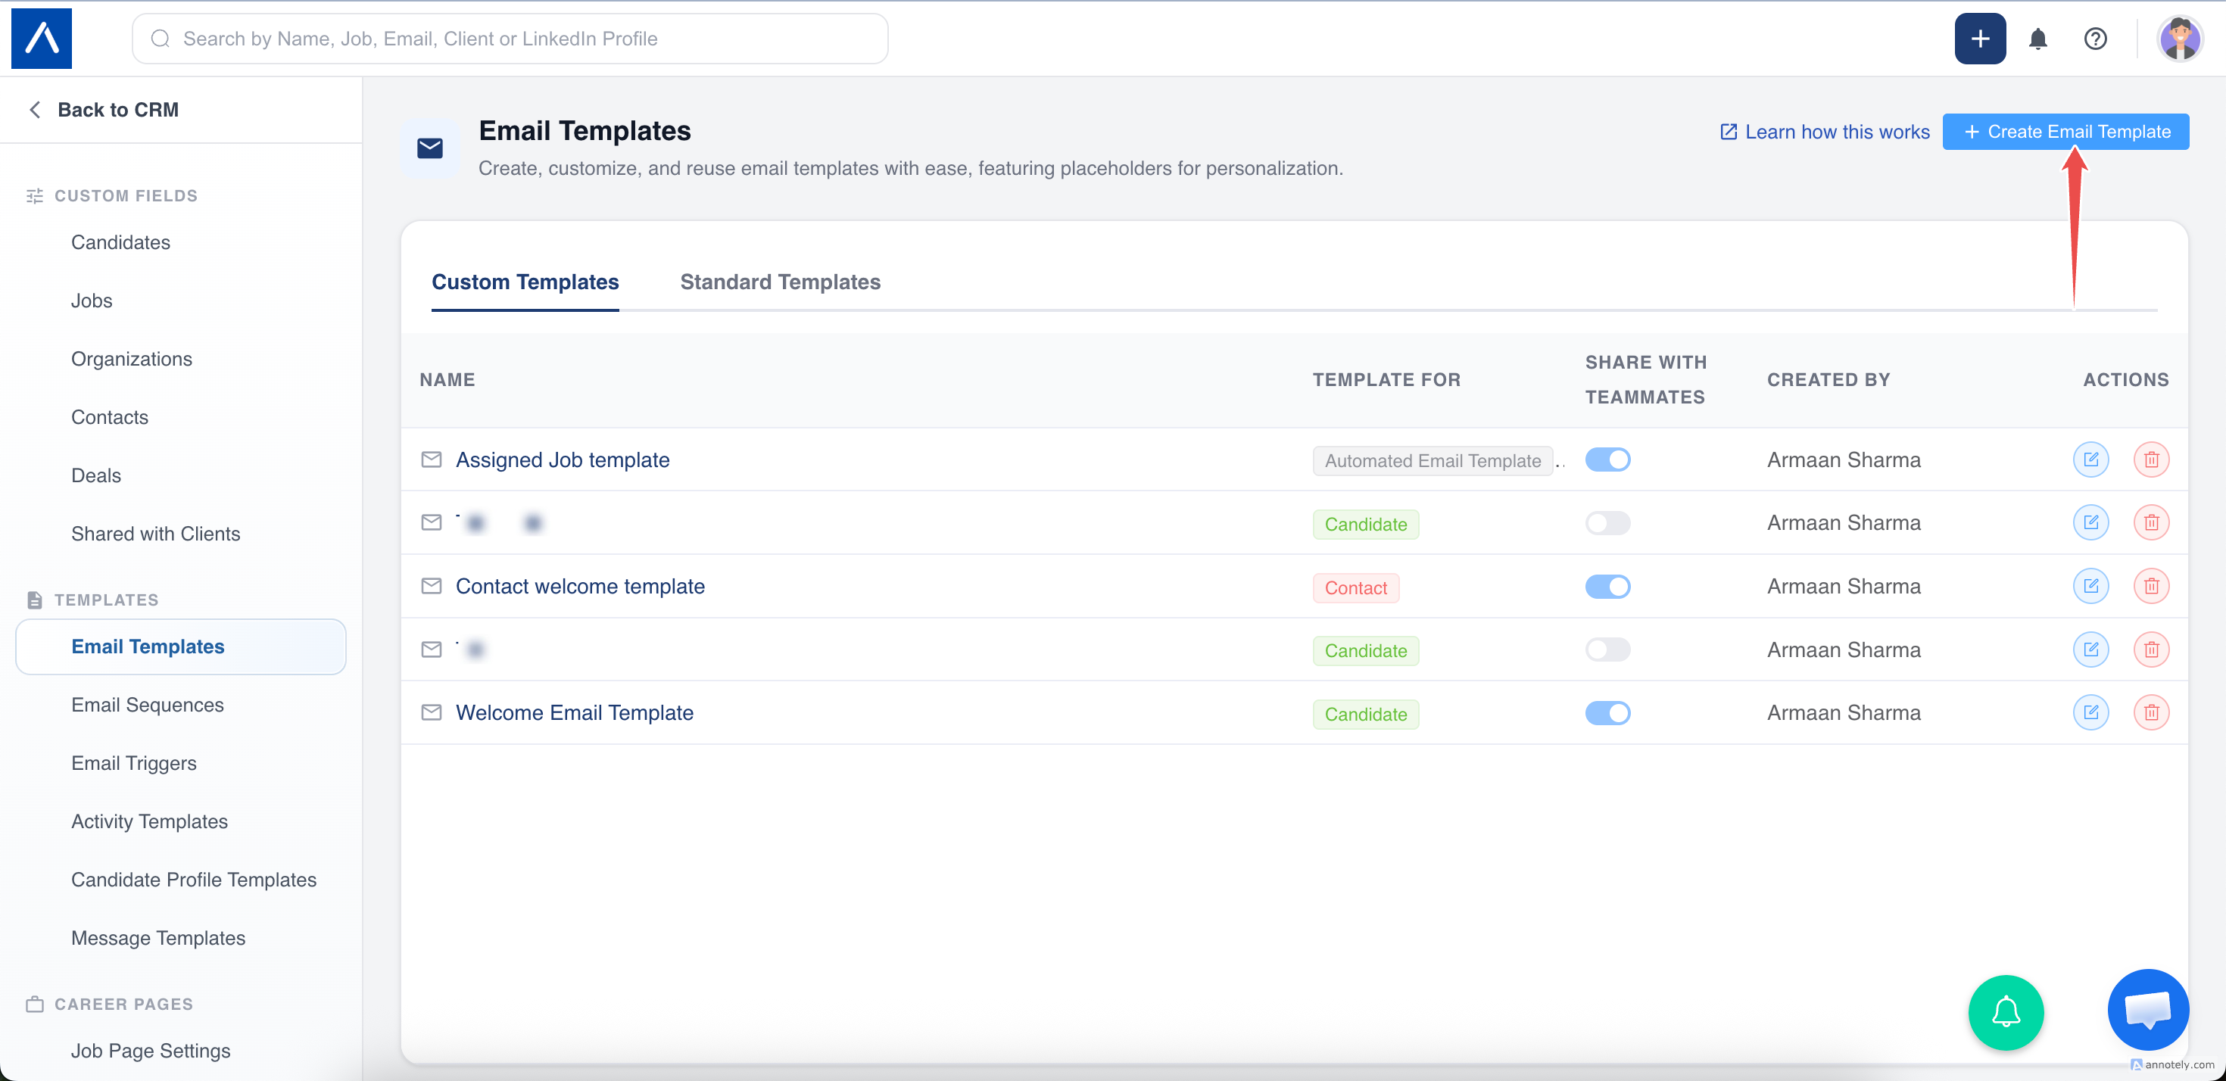Screen dimensions: 2226x1081
Task: Open the green notification bell widget
Action: (2006, 1012)
